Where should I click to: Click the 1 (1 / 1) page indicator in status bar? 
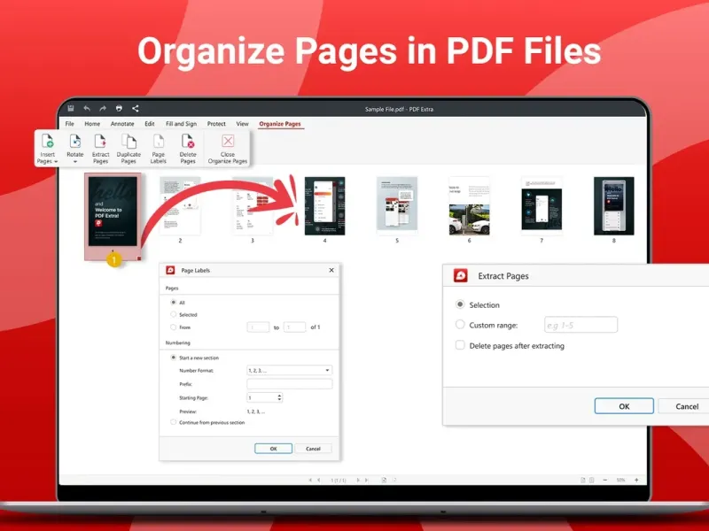[339, 480]
